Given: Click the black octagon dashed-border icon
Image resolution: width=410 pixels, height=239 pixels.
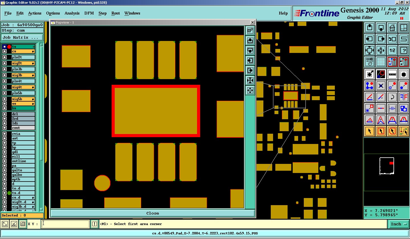Looking at the screenshot, I should pos(404,74).
